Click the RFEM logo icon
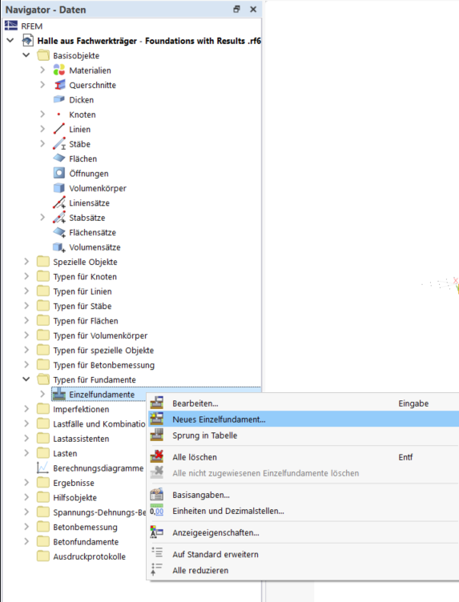The height and width of the screenshot is (602, 459). [x=10, y=26]
